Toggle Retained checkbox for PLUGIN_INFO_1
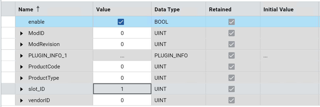Viewport: 320px width, 107px height. pos(231,56)
